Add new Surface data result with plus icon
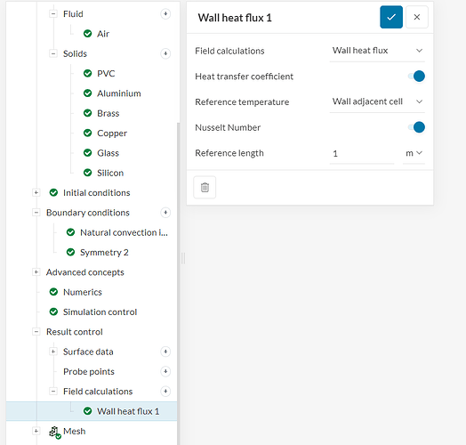 [165, 352]
